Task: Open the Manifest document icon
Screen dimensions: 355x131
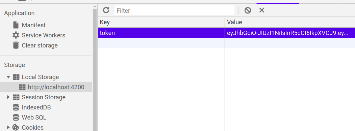Action: coord(16,25)
